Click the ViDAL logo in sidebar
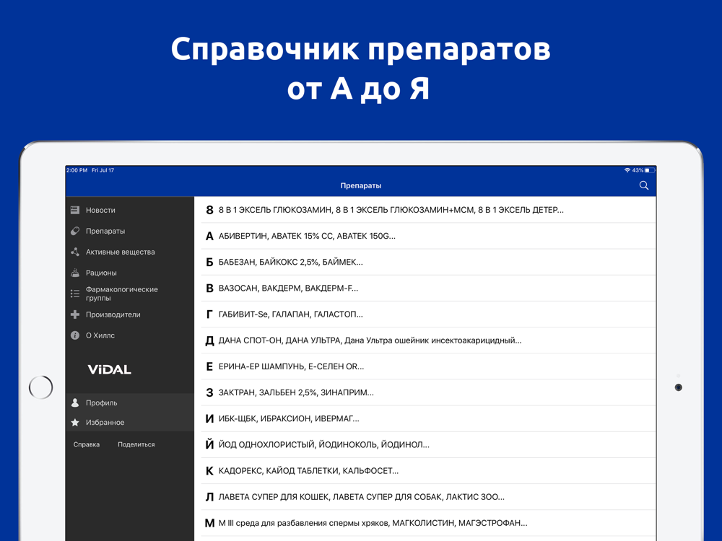The image size is (722, 541). [109, 369]
